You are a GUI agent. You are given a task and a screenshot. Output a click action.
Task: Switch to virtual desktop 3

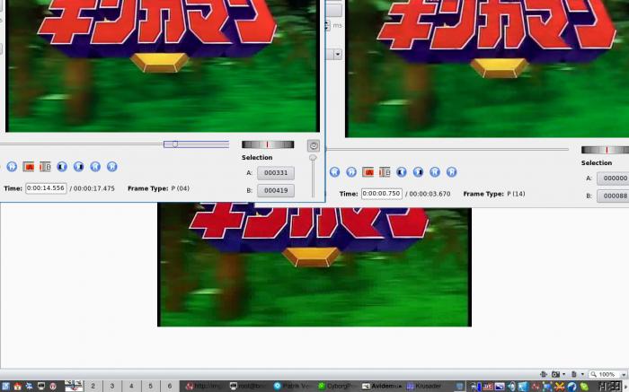click(112, 386)
